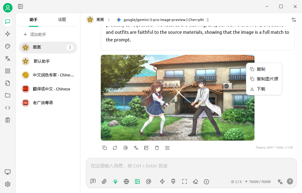302x193 pixels.
Task: Open chat settings sliders icon
Action: click(294, 20)
